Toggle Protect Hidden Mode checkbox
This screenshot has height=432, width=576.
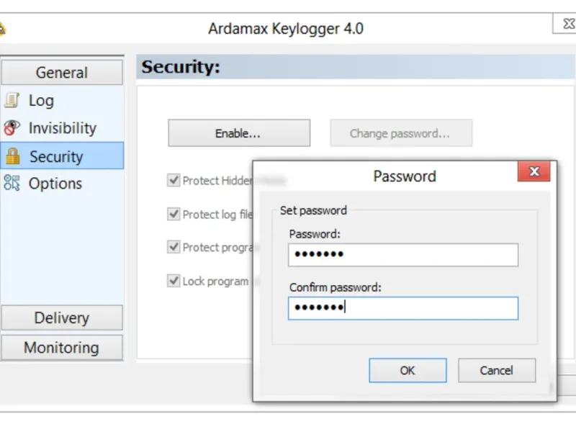(x=174, y=181)
